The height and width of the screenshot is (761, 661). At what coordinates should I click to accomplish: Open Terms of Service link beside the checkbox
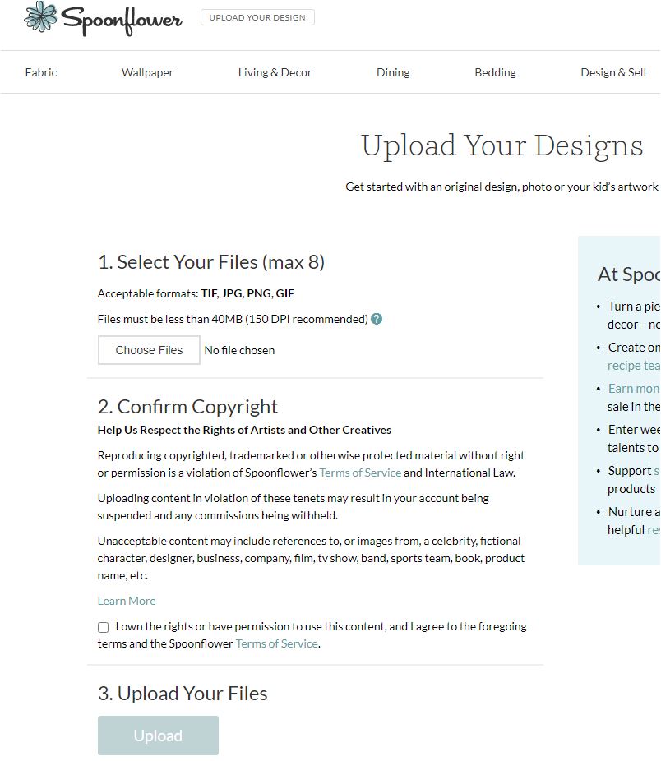coord(276,643)
